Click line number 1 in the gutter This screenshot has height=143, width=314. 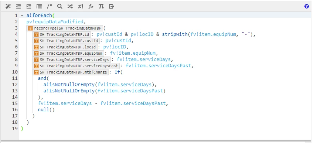(16, 16)
